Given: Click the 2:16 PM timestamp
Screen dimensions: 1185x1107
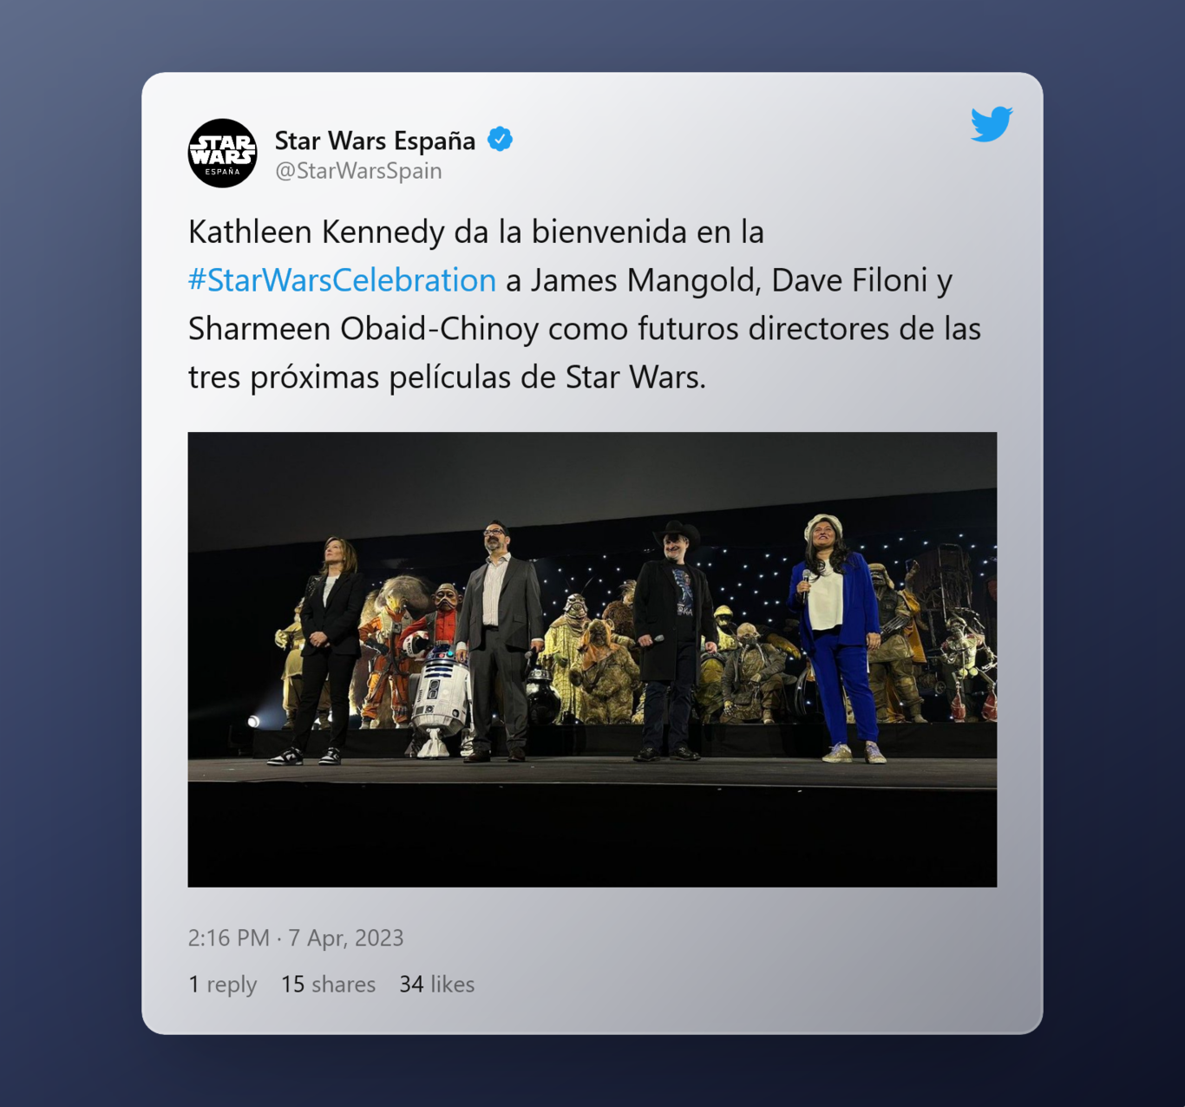Looking at the screenshot, I should click(228, 938).
